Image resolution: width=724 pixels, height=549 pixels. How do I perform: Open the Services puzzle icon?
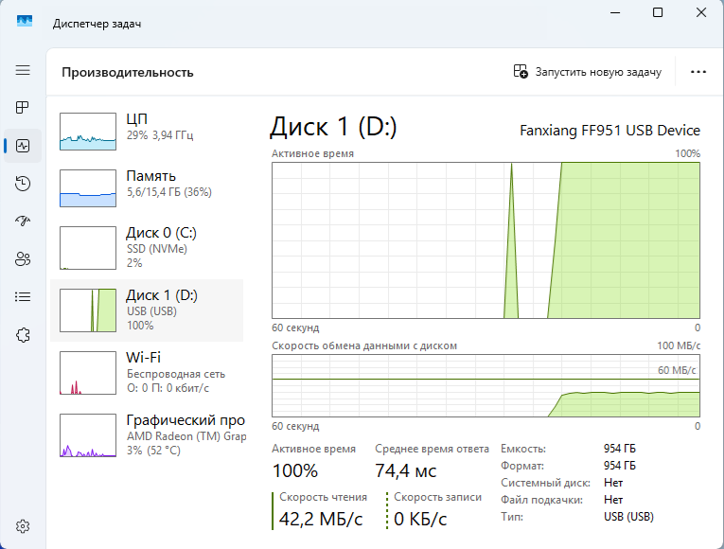[23, 334]
